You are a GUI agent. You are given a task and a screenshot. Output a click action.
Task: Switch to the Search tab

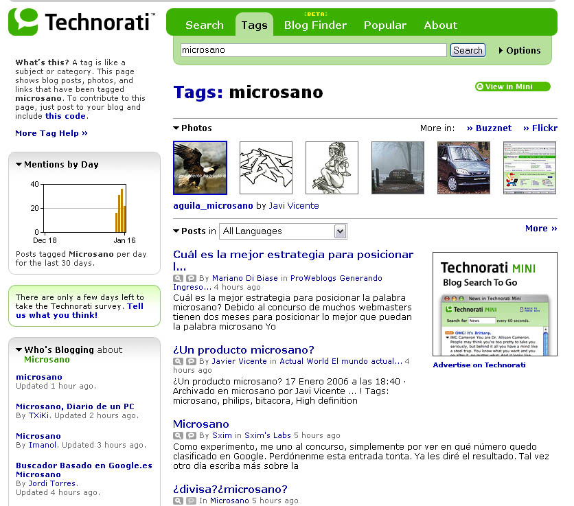point(205,25)
